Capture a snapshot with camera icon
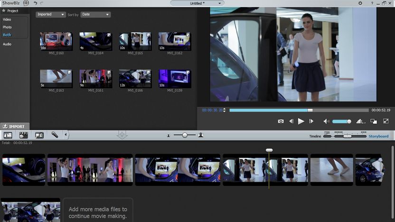This screenshot has height=222, width=395. click(x=281, y=121)
